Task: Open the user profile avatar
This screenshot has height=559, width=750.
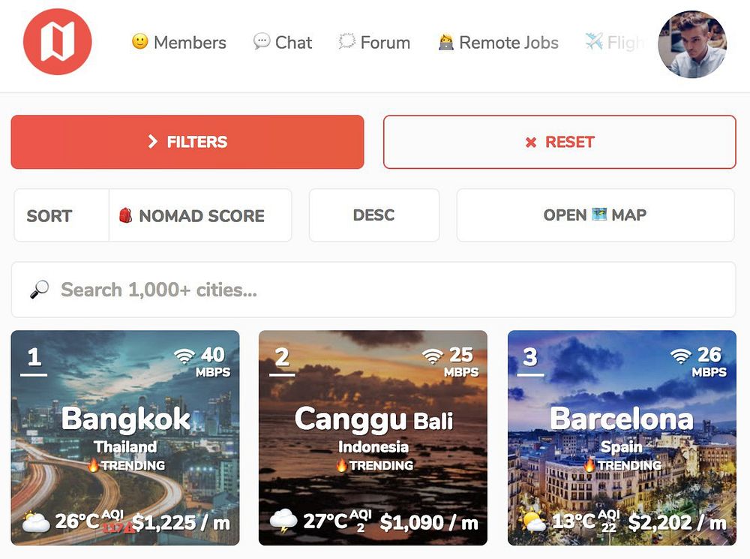Action: tap(692, 44)
